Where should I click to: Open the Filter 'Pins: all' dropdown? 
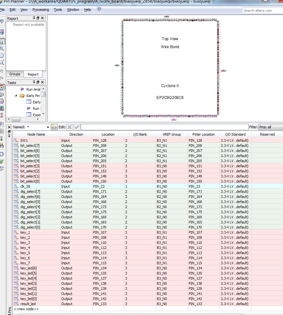tap(271, 127)
